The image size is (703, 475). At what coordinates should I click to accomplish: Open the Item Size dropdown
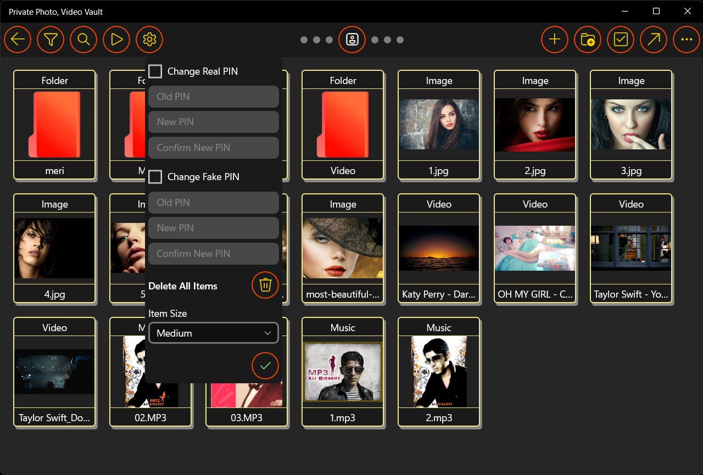pos(268,333)
